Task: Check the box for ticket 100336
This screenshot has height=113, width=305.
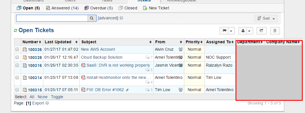Action: (17, 50)
